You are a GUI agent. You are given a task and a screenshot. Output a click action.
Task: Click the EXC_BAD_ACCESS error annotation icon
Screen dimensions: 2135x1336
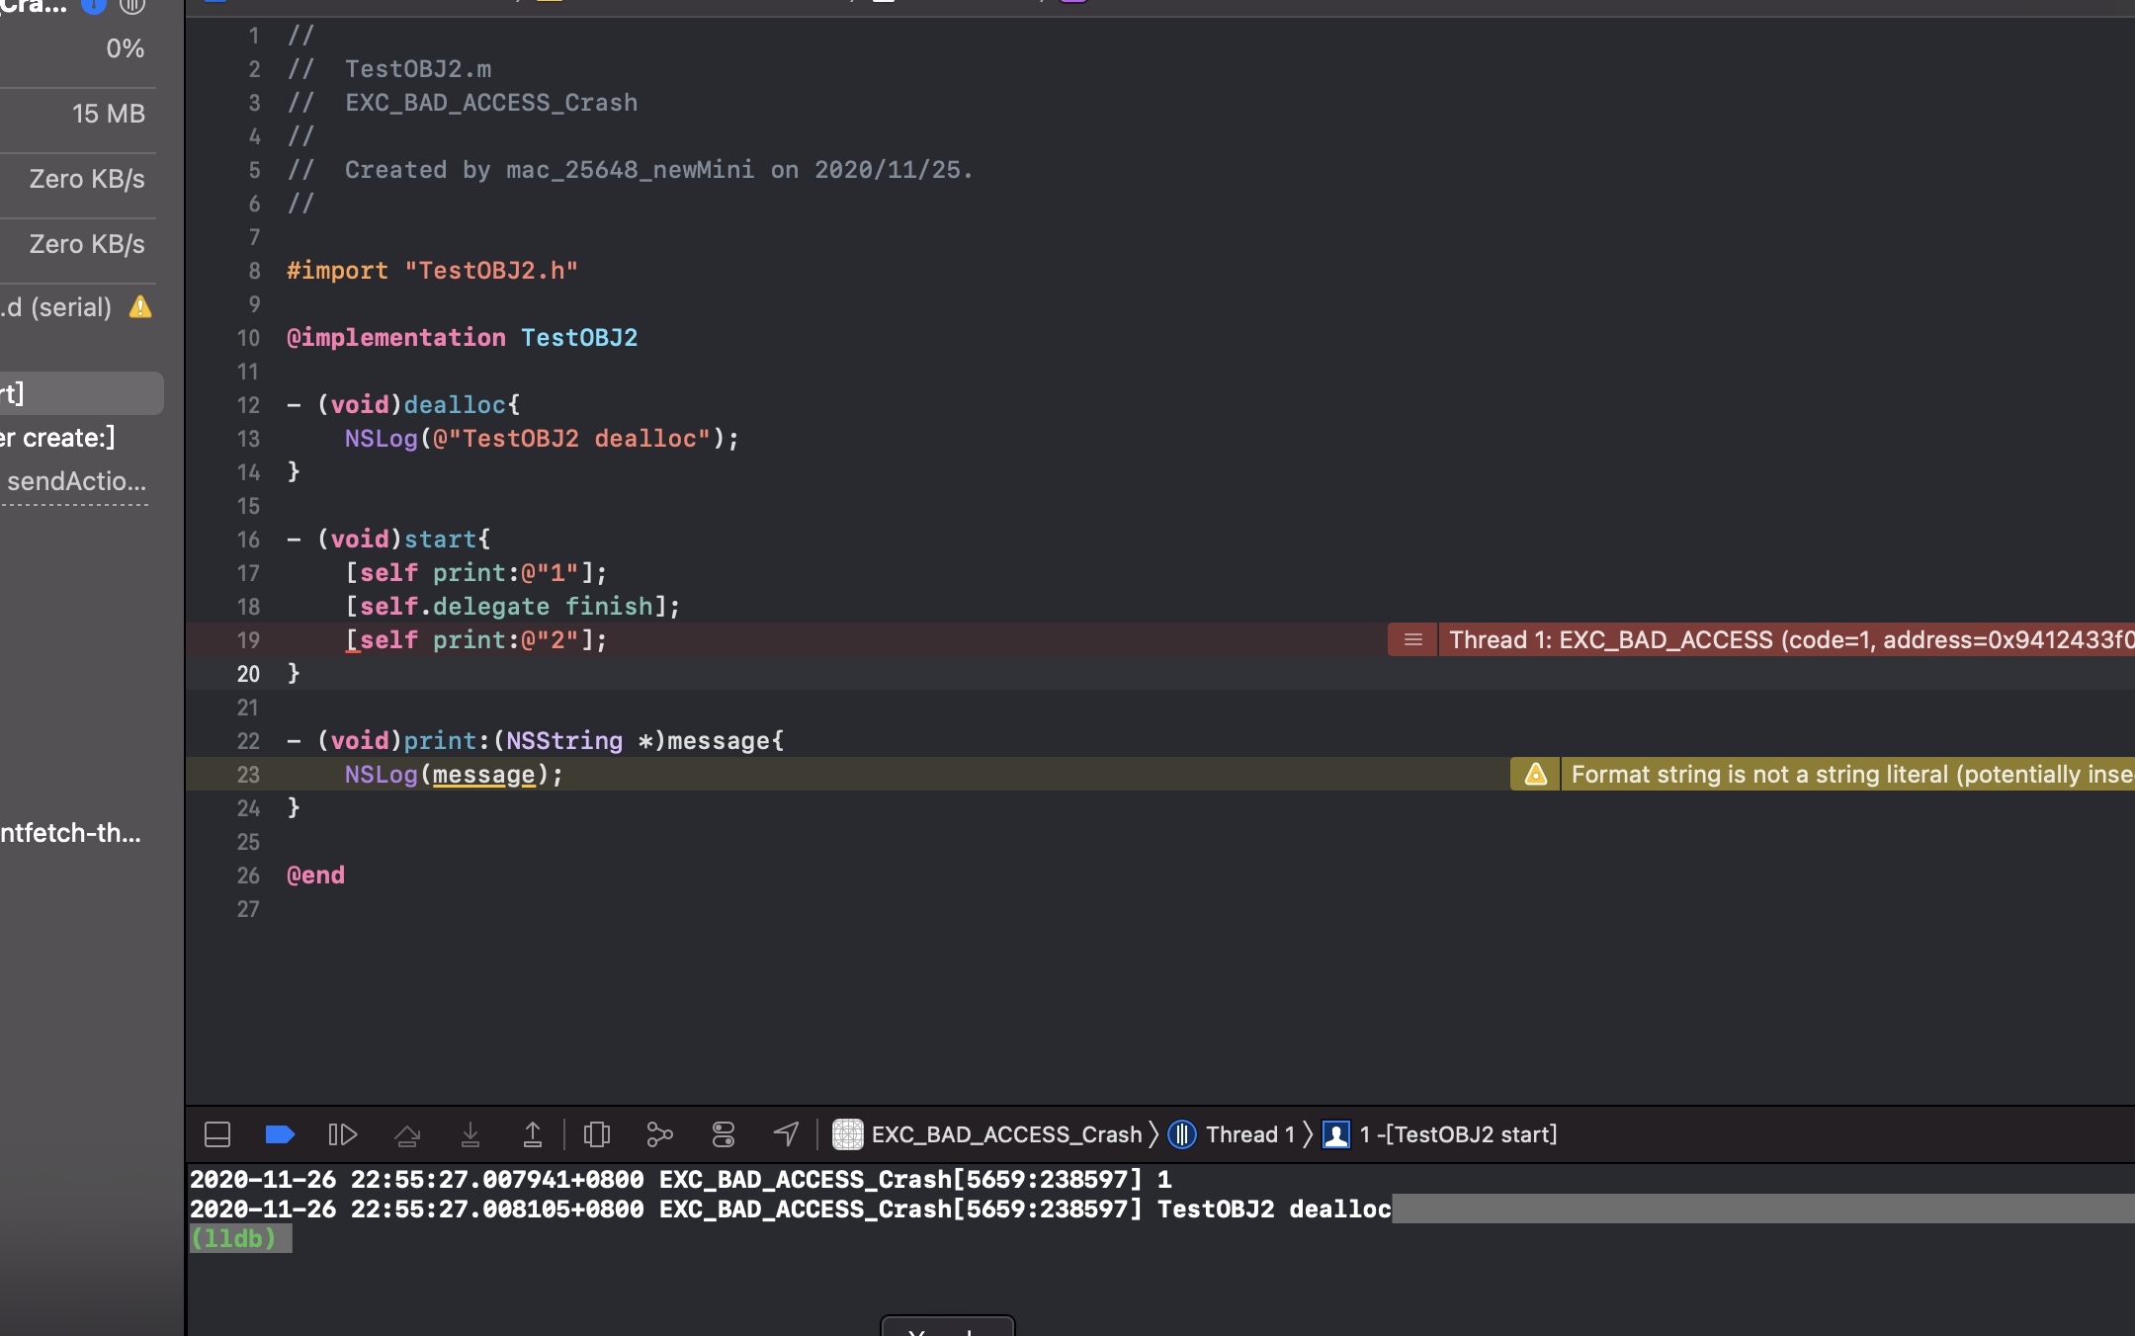1412,640
